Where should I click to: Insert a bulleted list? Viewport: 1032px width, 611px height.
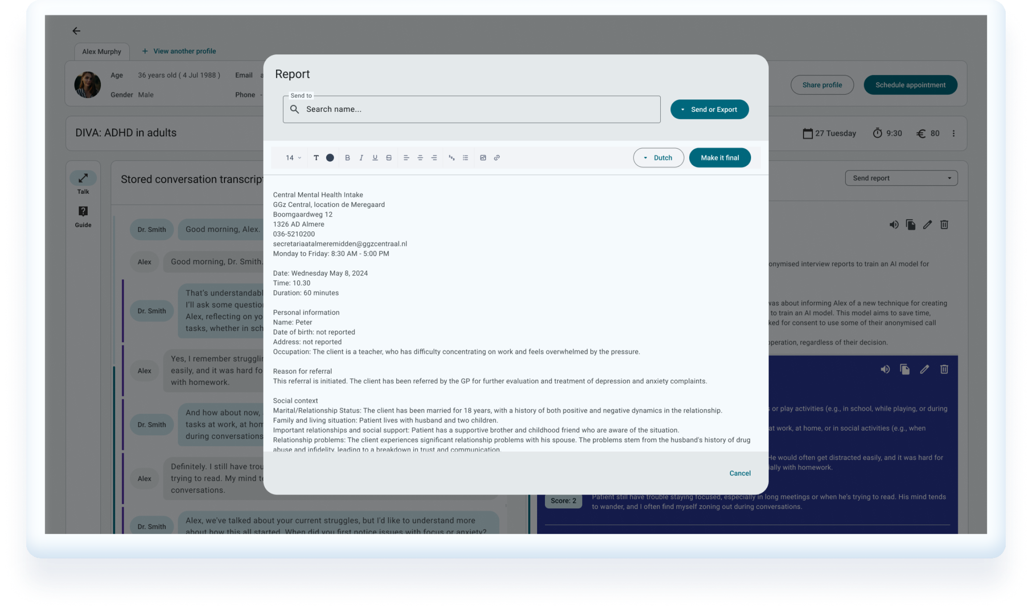click(466, 158)
